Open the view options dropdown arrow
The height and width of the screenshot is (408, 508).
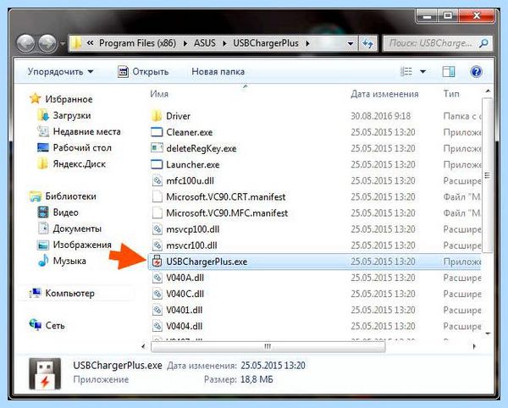(x=422, y=72)
